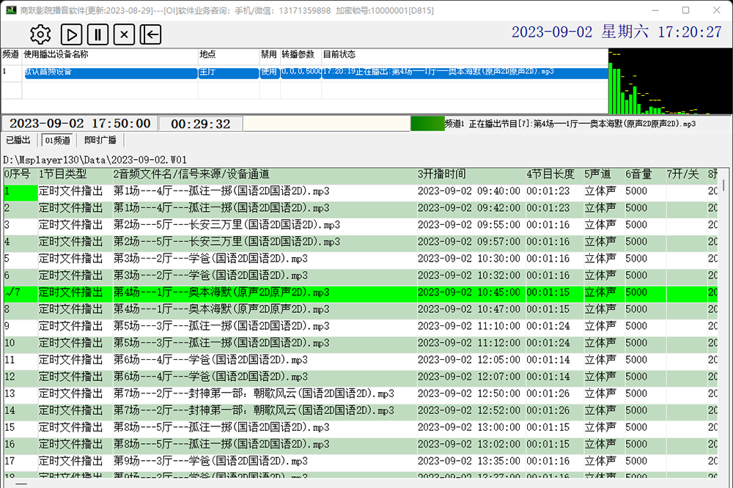
Task: Open the 即时广播 tab
Action: point(100,140)
